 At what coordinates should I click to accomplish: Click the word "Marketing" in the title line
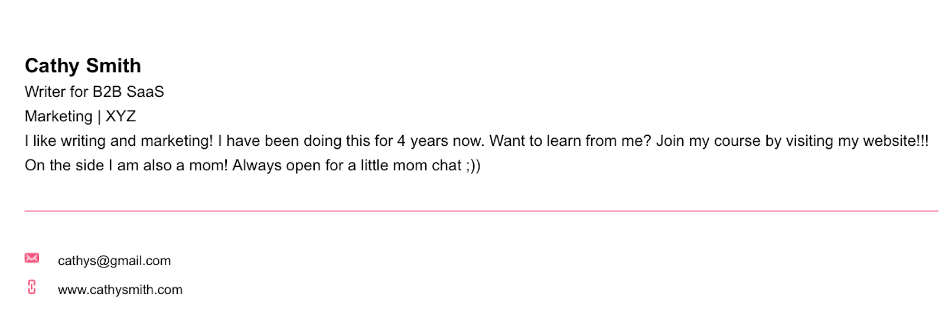pyautogui.click(x=58, y=116)
